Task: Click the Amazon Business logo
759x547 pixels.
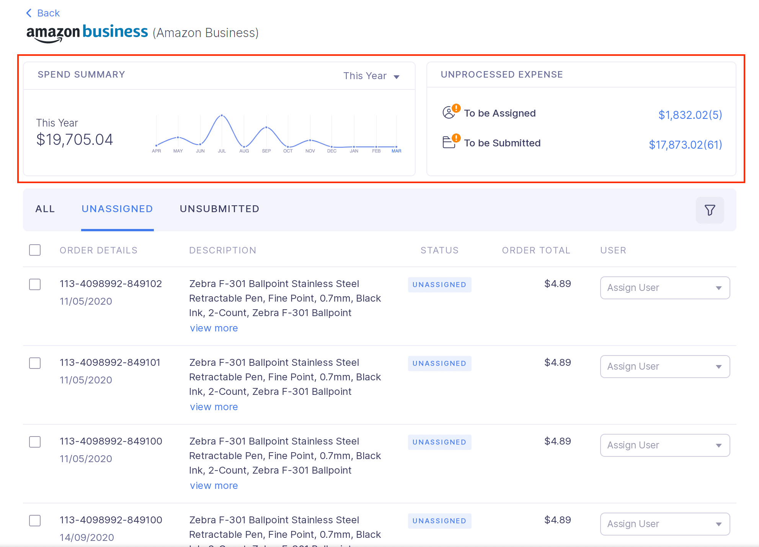Action: click(x=87, y=33)
